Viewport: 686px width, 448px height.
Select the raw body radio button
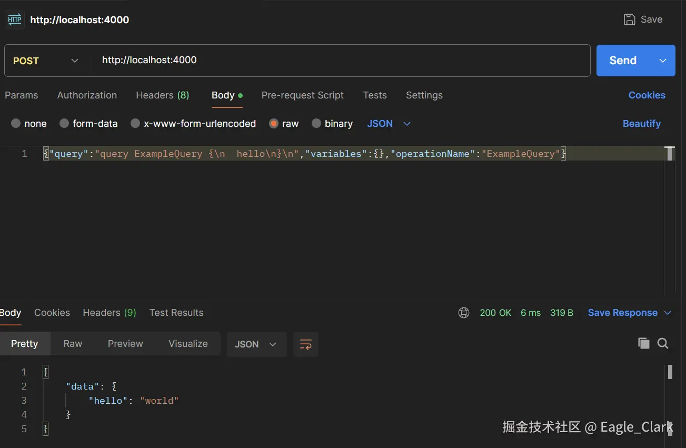coord(273,123)
